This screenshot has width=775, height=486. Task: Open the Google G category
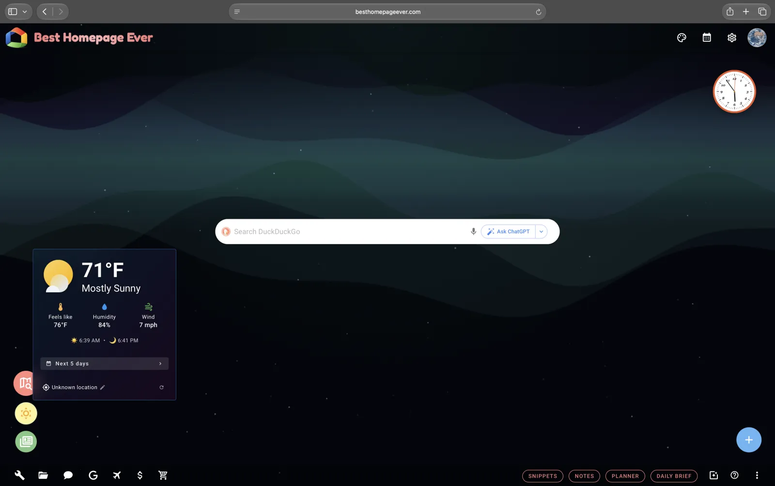coord(93,475)
